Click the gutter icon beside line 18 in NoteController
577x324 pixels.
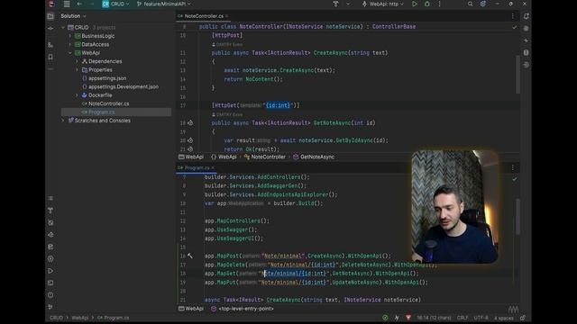click(x=190, y=123)
